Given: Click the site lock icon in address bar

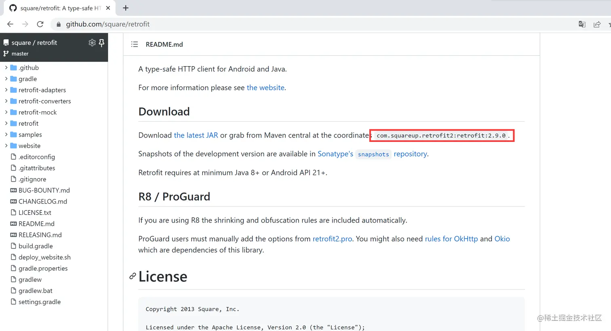Looking at the screenshot, I should pos(59,24).
